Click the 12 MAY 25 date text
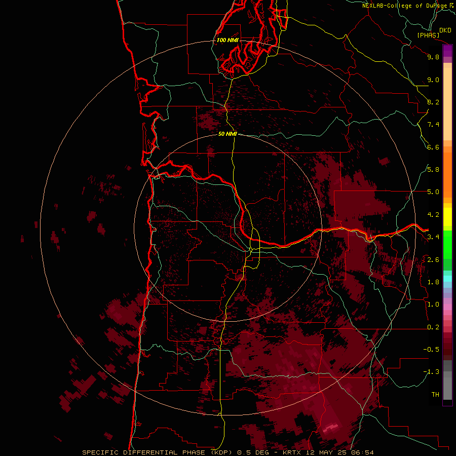The width and height of the screenshot is (456, 456). [x=326, y=452]
